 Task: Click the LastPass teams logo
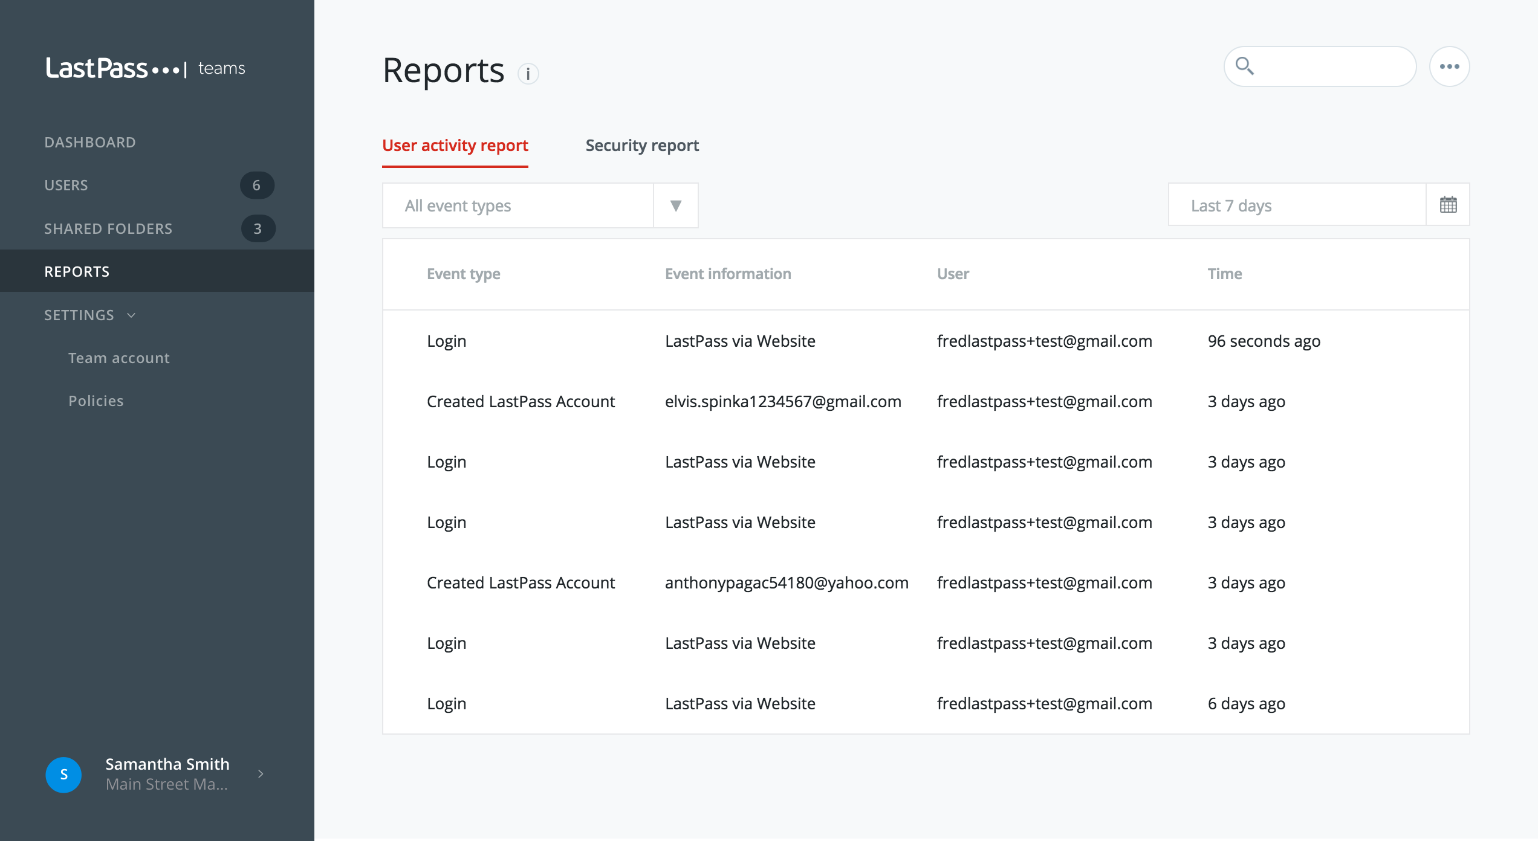tap(145, 68)
